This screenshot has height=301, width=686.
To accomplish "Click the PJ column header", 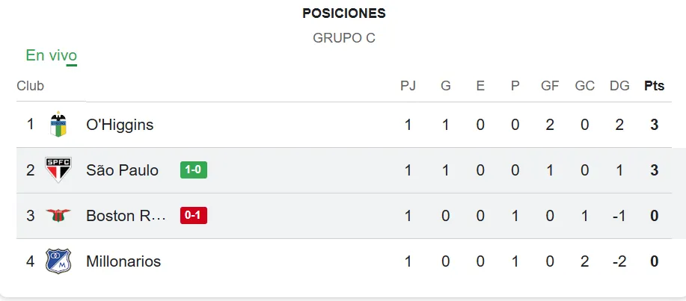I will 408,86.
